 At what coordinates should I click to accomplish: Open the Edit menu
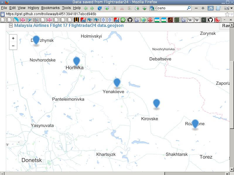click(12, 8)
